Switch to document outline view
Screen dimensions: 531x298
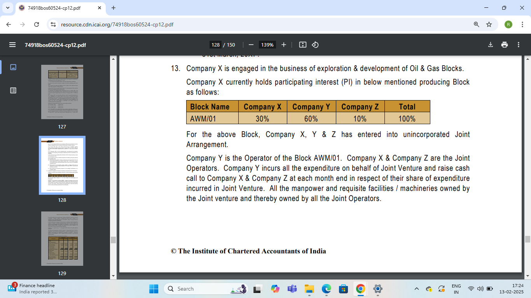click(13, 90)
